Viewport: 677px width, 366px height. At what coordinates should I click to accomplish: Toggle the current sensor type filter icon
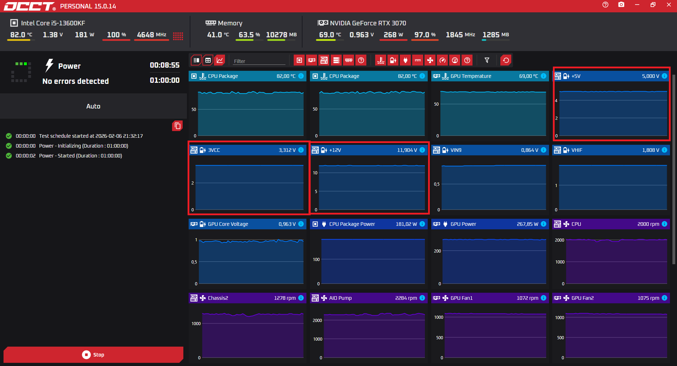point(418,60)
